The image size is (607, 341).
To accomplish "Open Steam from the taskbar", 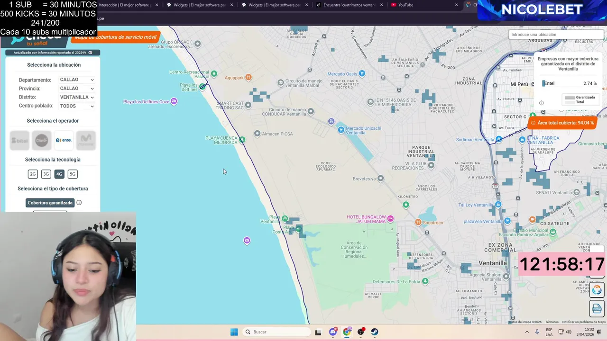I will coord(375,332).
